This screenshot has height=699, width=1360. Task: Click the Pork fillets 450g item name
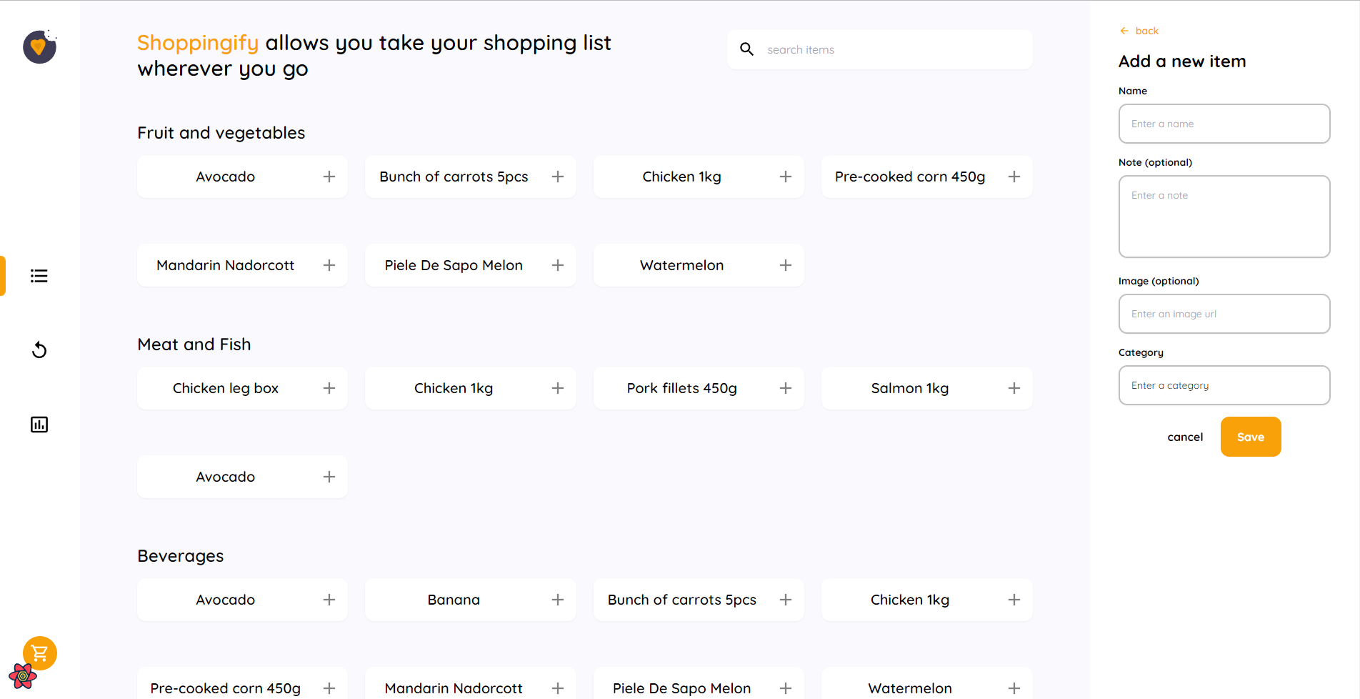pos(682,388)
